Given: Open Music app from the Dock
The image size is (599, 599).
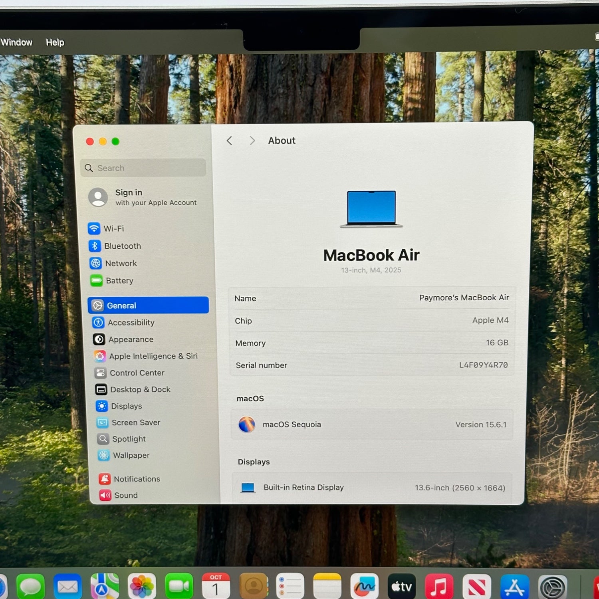Looking at the screenshot, I should pos(439,586).
